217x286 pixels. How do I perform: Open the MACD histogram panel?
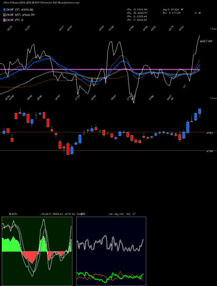tap(37, 251)
